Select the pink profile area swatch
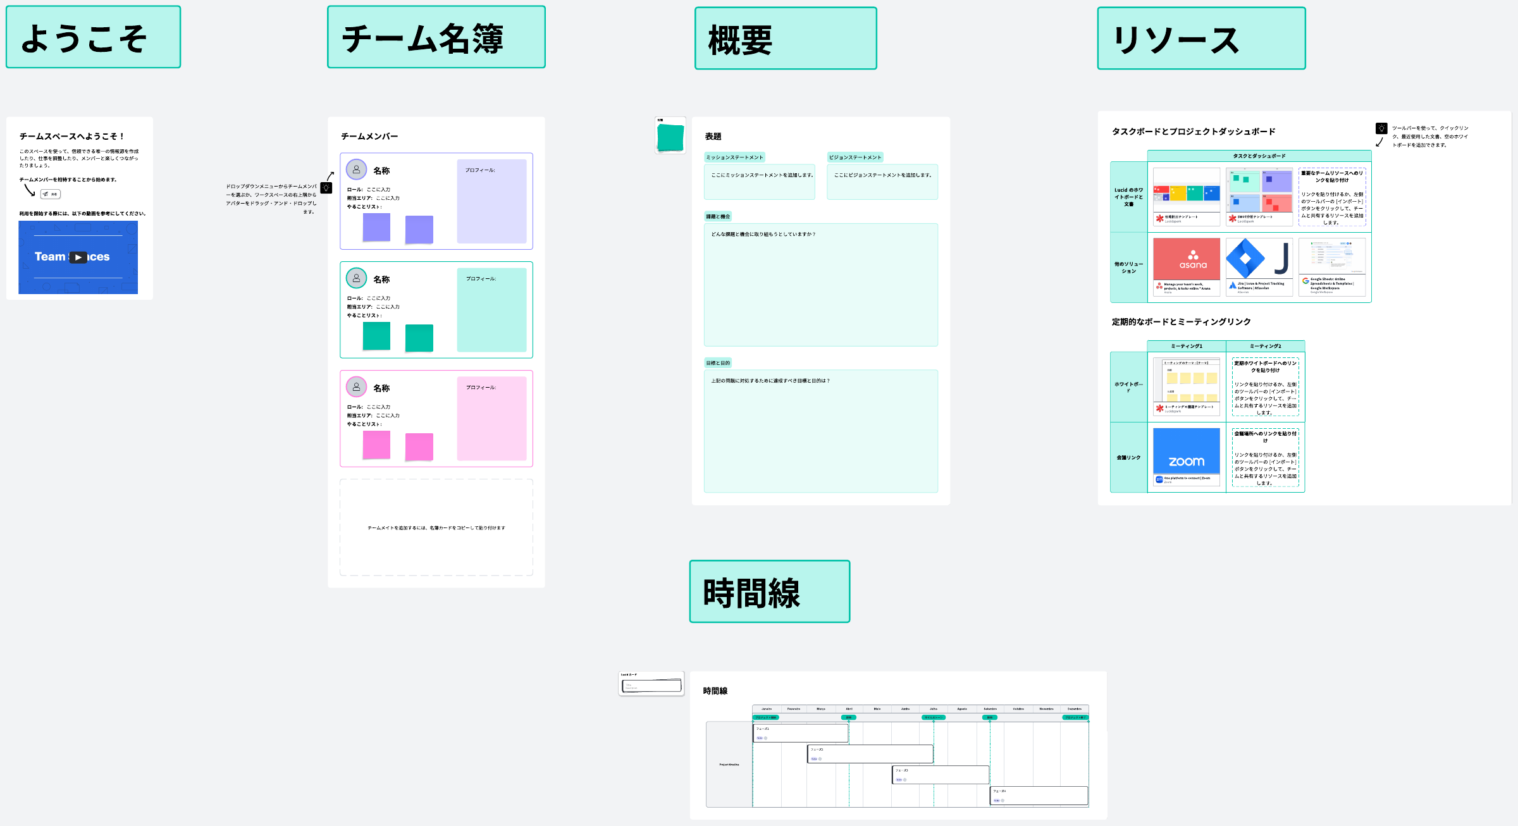This screenshot has height=826, width=1518. [491, 419]
